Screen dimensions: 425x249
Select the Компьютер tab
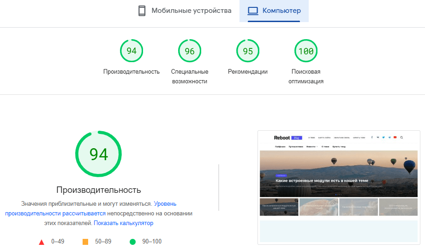point(274,11)
